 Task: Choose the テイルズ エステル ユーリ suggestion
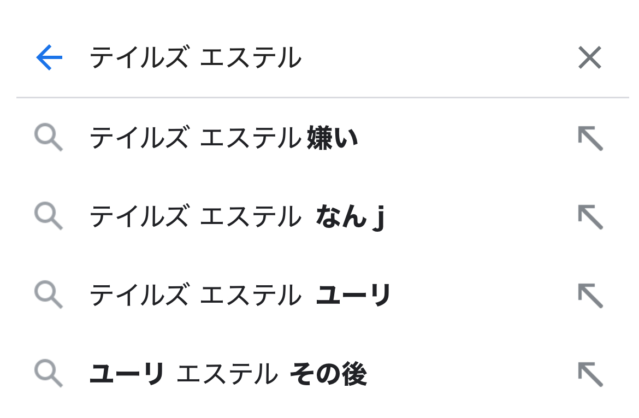(x=240, y=296)
